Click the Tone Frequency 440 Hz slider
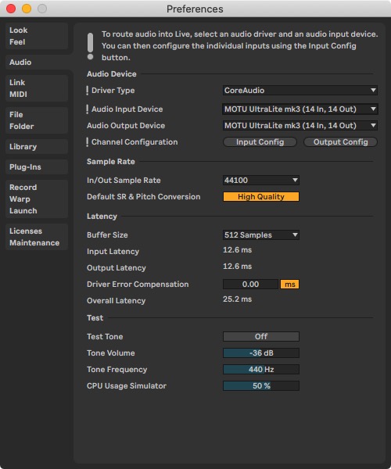Viewport: 391px width, 469px height. pyautogui.click(x=261, y=370)
